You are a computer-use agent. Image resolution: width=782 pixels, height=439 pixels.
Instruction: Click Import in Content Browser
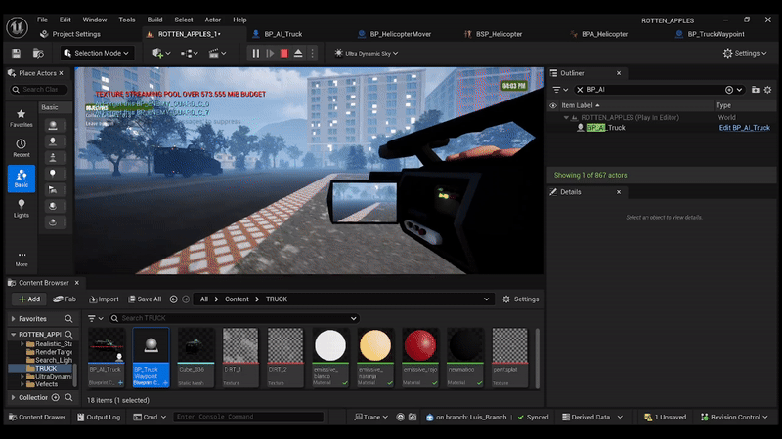(x=104, y=299)
